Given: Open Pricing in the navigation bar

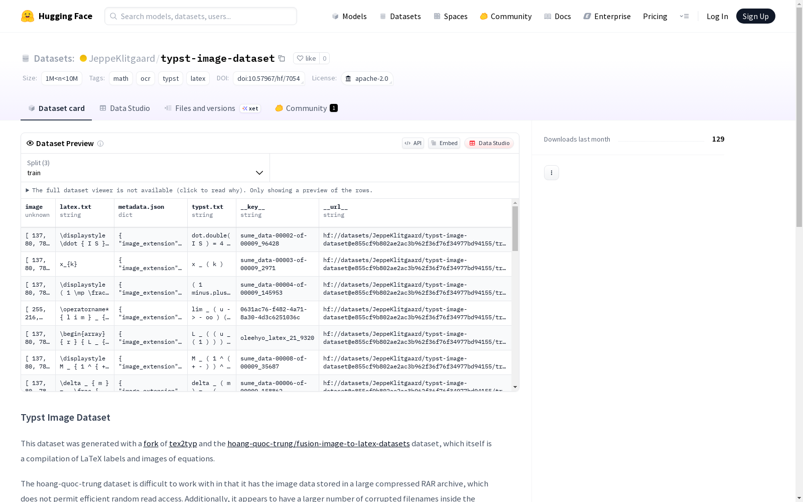Looking at the screenshot, I should (655, 16).
